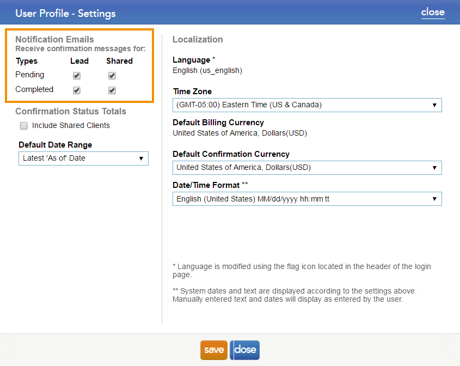Click the English (us_english) language value

(x=207, y=70)
